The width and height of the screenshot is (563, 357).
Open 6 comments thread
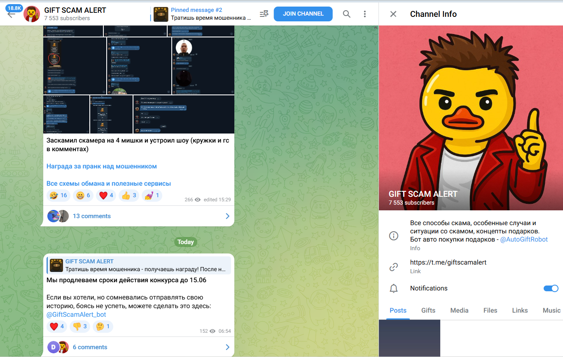(138, 347)
